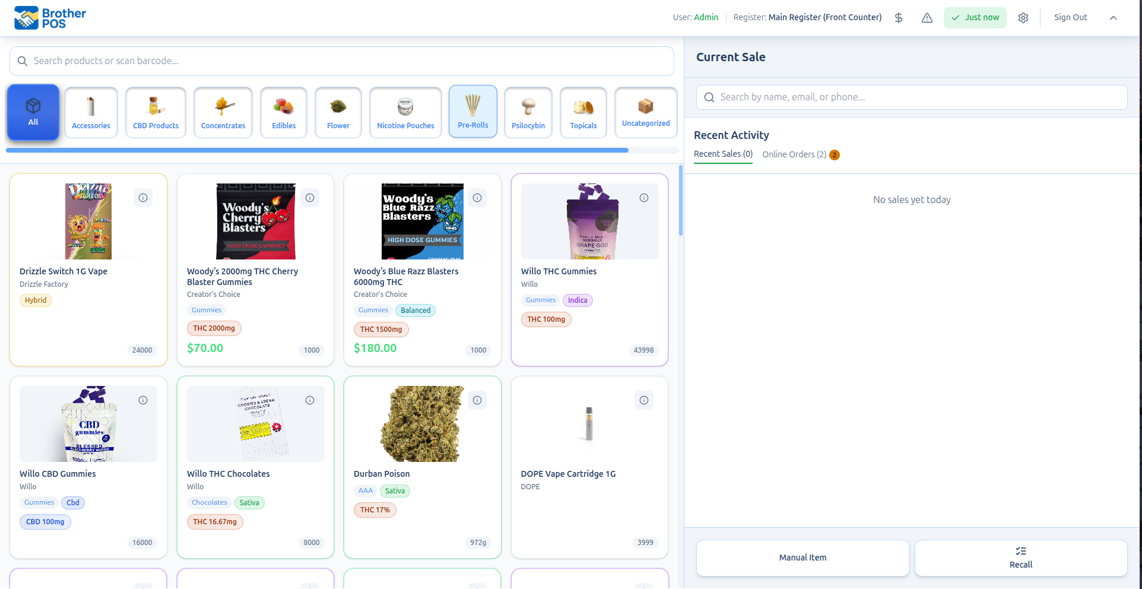Viewport: 1142px width, 589px height.
Task: Collapse the header using the chevron
Action: pos(1113,18)
